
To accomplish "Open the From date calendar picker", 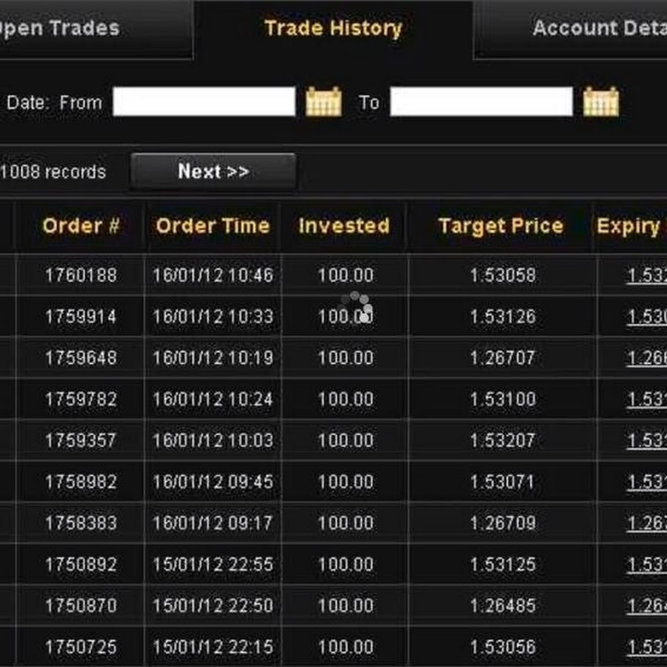I will click(x=324, y=102).
